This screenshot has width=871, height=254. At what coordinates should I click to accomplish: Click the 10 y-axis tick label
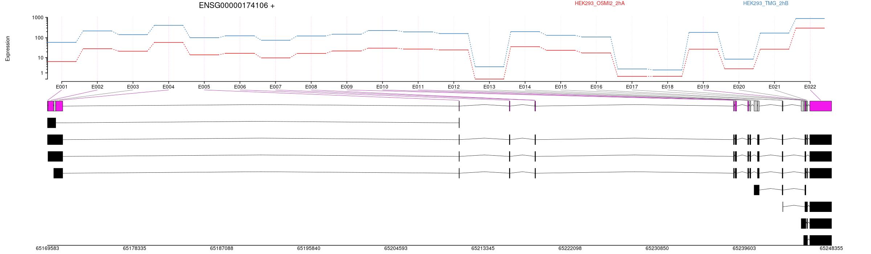(41, 58)
